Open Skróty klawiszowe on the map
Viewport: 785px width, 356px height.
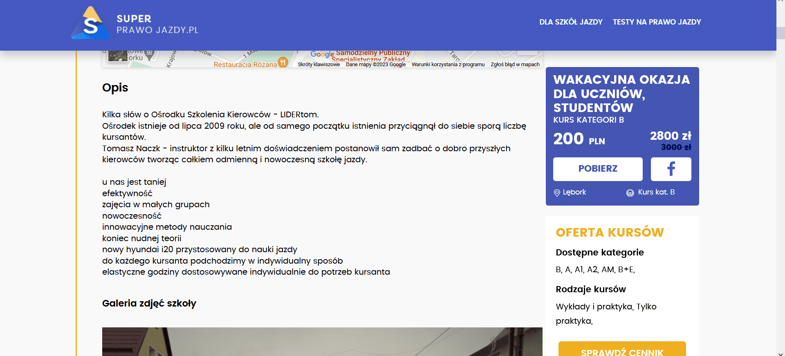coord(318,65)
